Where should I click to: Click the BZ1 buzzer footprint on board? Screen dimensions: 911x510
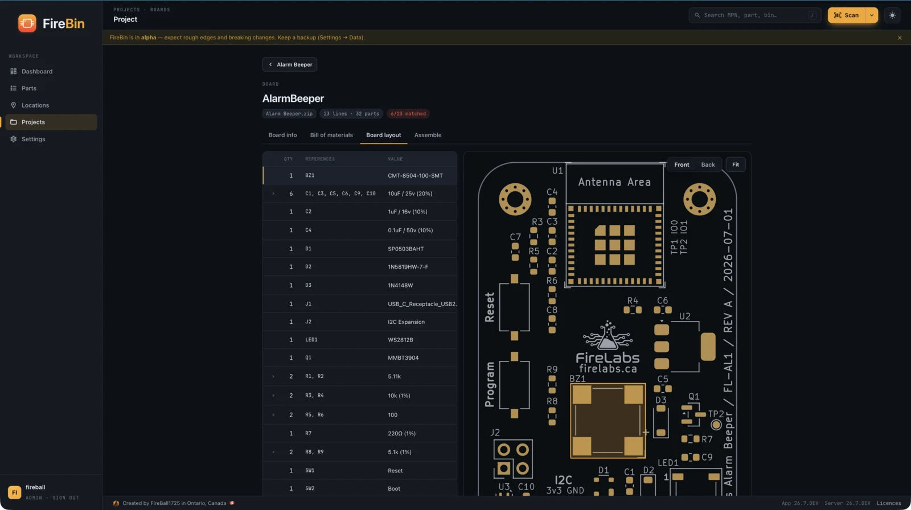pyautogui.click(x=608, y=421)
